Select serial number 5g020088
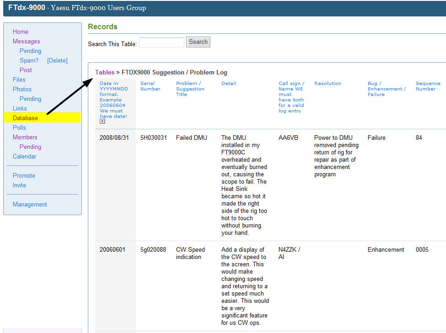Image resolution: width=446 pixels, height=333 pixels. [x=153, y=250]
